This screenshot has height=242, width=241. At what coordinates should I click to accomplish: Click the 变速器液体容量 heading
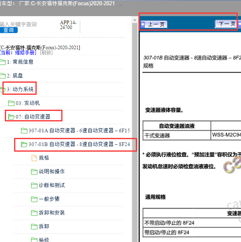164,110
